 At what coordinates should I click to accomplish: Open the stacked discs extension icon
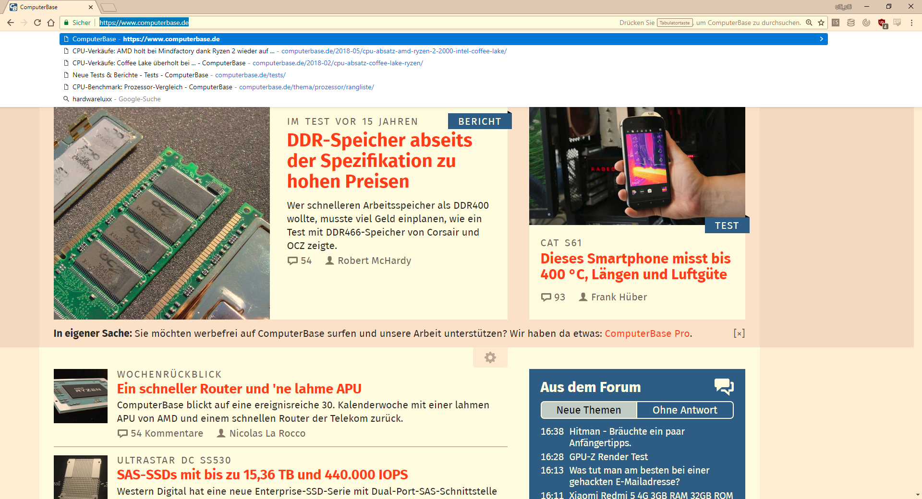(851, 23)
